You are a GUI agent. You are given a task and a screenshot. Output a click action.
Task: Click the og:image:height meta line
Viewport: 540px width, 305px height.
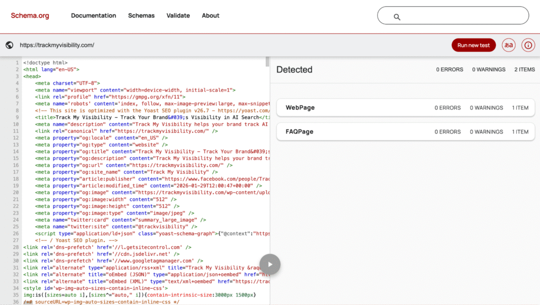107,206
